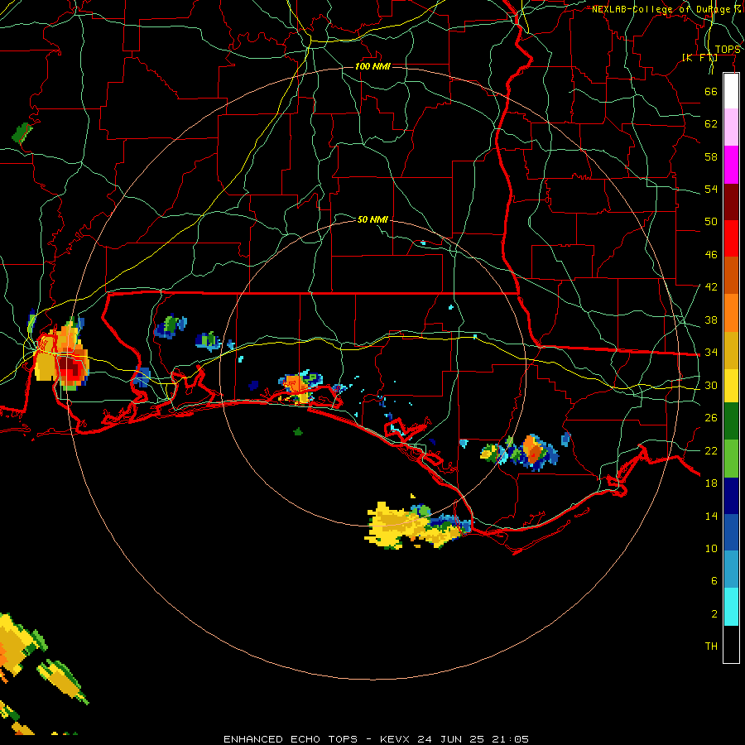Click the 100 NMI range ring label
The image size is (745, 745).
(372, 66)
